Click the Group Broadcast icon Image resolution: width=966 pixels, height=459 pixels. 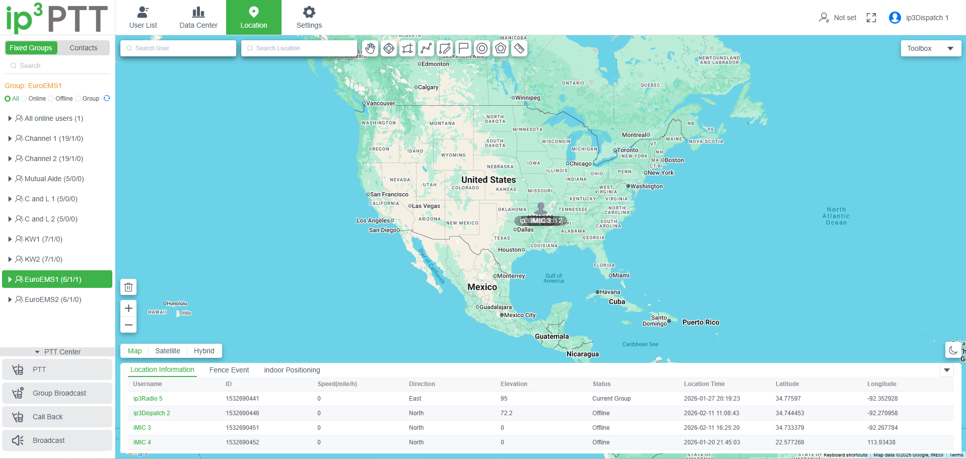click(x=18, y=393)
